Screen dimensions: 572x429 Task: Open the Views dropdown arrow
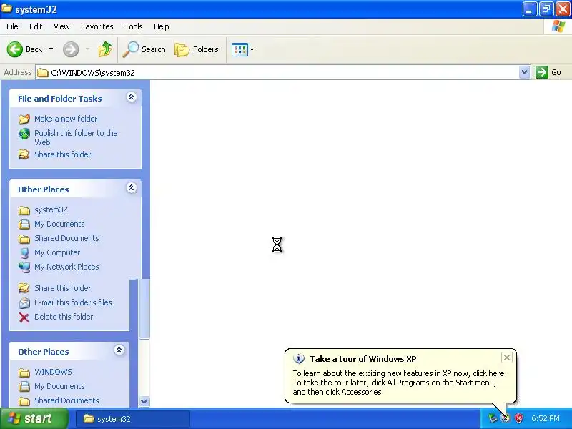252,49
